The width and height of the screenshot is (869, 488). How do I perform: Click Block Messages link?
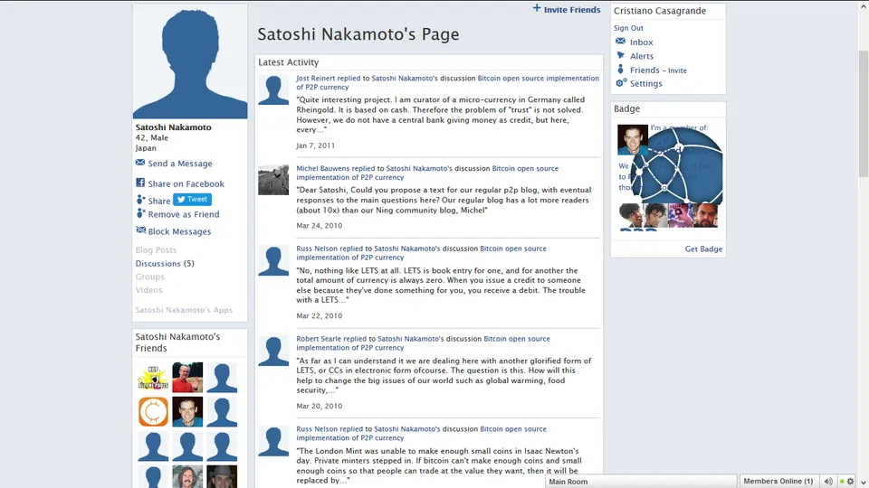pyautogui.click(x=179, y=231)
